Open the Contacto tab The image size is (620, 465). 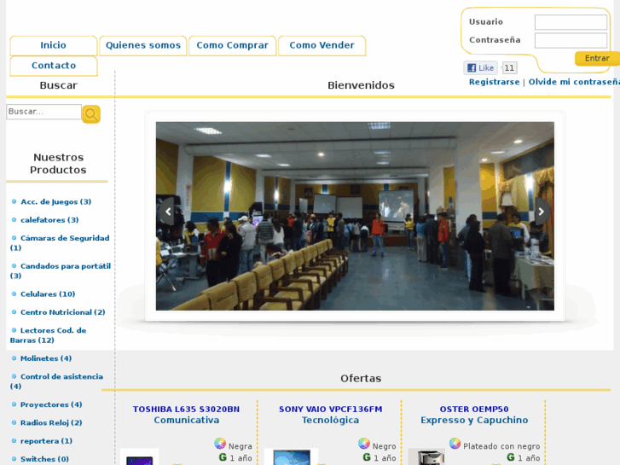54,66
